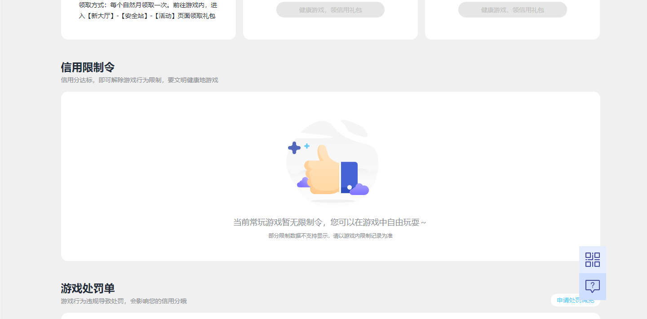Viewport: 647px width, 319px height.
Task: Open the QR code panel
Action: coord(593,259)
